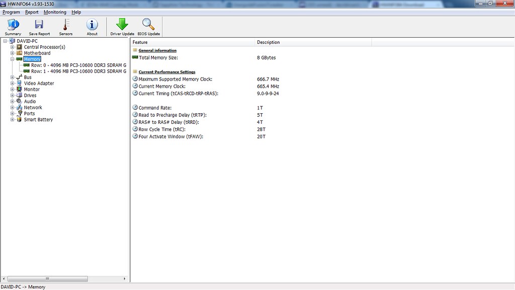Click the Memory module icon in tree
The image size is (515, 290).
click(x=20, y=59)
